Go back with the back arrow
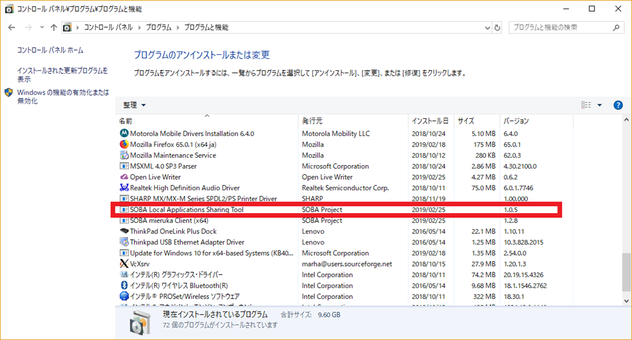 (x=11, y=27)
